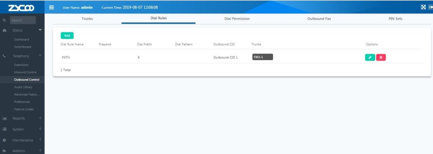Image resolution: width=433 pixels, height=154 pixels.
Task: Focus the sidebar Search field
Action: [x=23, y=20]
